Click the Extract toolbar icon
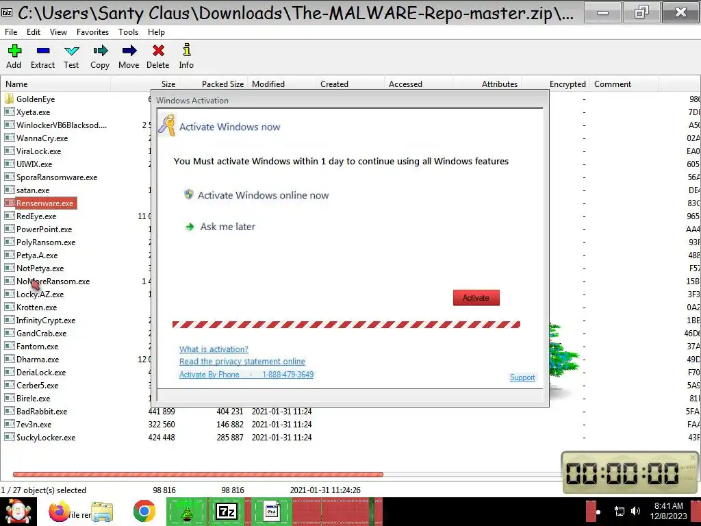This screenshot has height=526, width=701. point(43,51)
